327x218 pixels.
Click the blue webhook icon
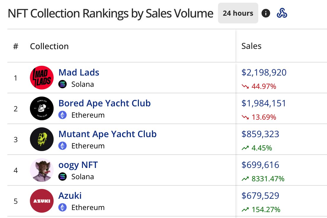[282, 13]
